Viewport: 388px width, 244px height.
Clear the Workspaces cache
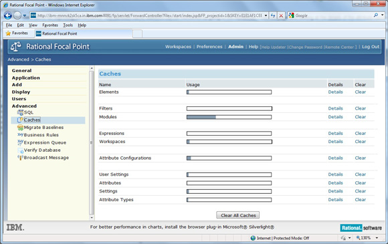pos(361,142)
